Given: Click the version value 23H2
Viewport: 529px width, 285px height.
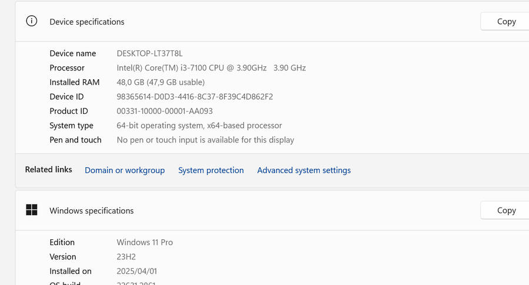Looking at the screenshot, I should 126,257.
